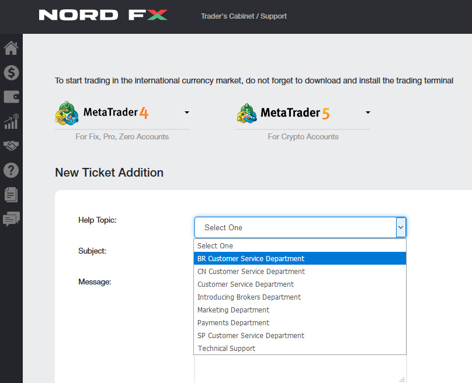This screenshot has width=472, height=383.
Task: Select SP Customer Service Department option
Action: tap(300, 335)
